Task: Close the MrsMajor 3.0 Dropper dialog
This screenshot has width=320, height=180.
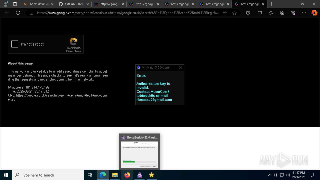Action: click(180, 67)
